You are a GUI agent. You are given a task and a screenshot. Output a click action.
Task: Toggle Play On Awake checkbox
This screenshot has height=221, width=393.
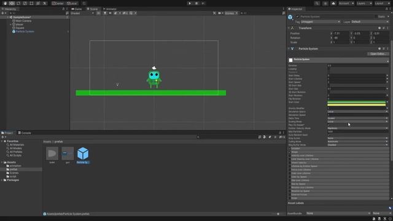[x=329, y=125]
